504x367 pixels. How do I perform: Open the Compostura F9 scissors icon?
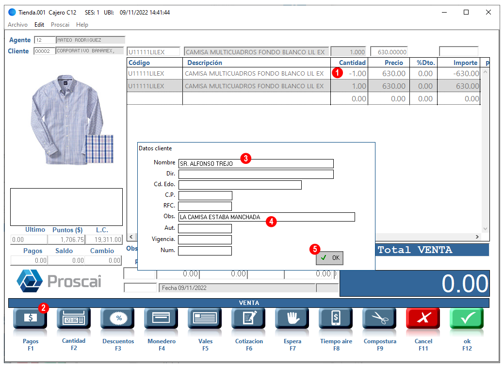[x=380, y=318]
